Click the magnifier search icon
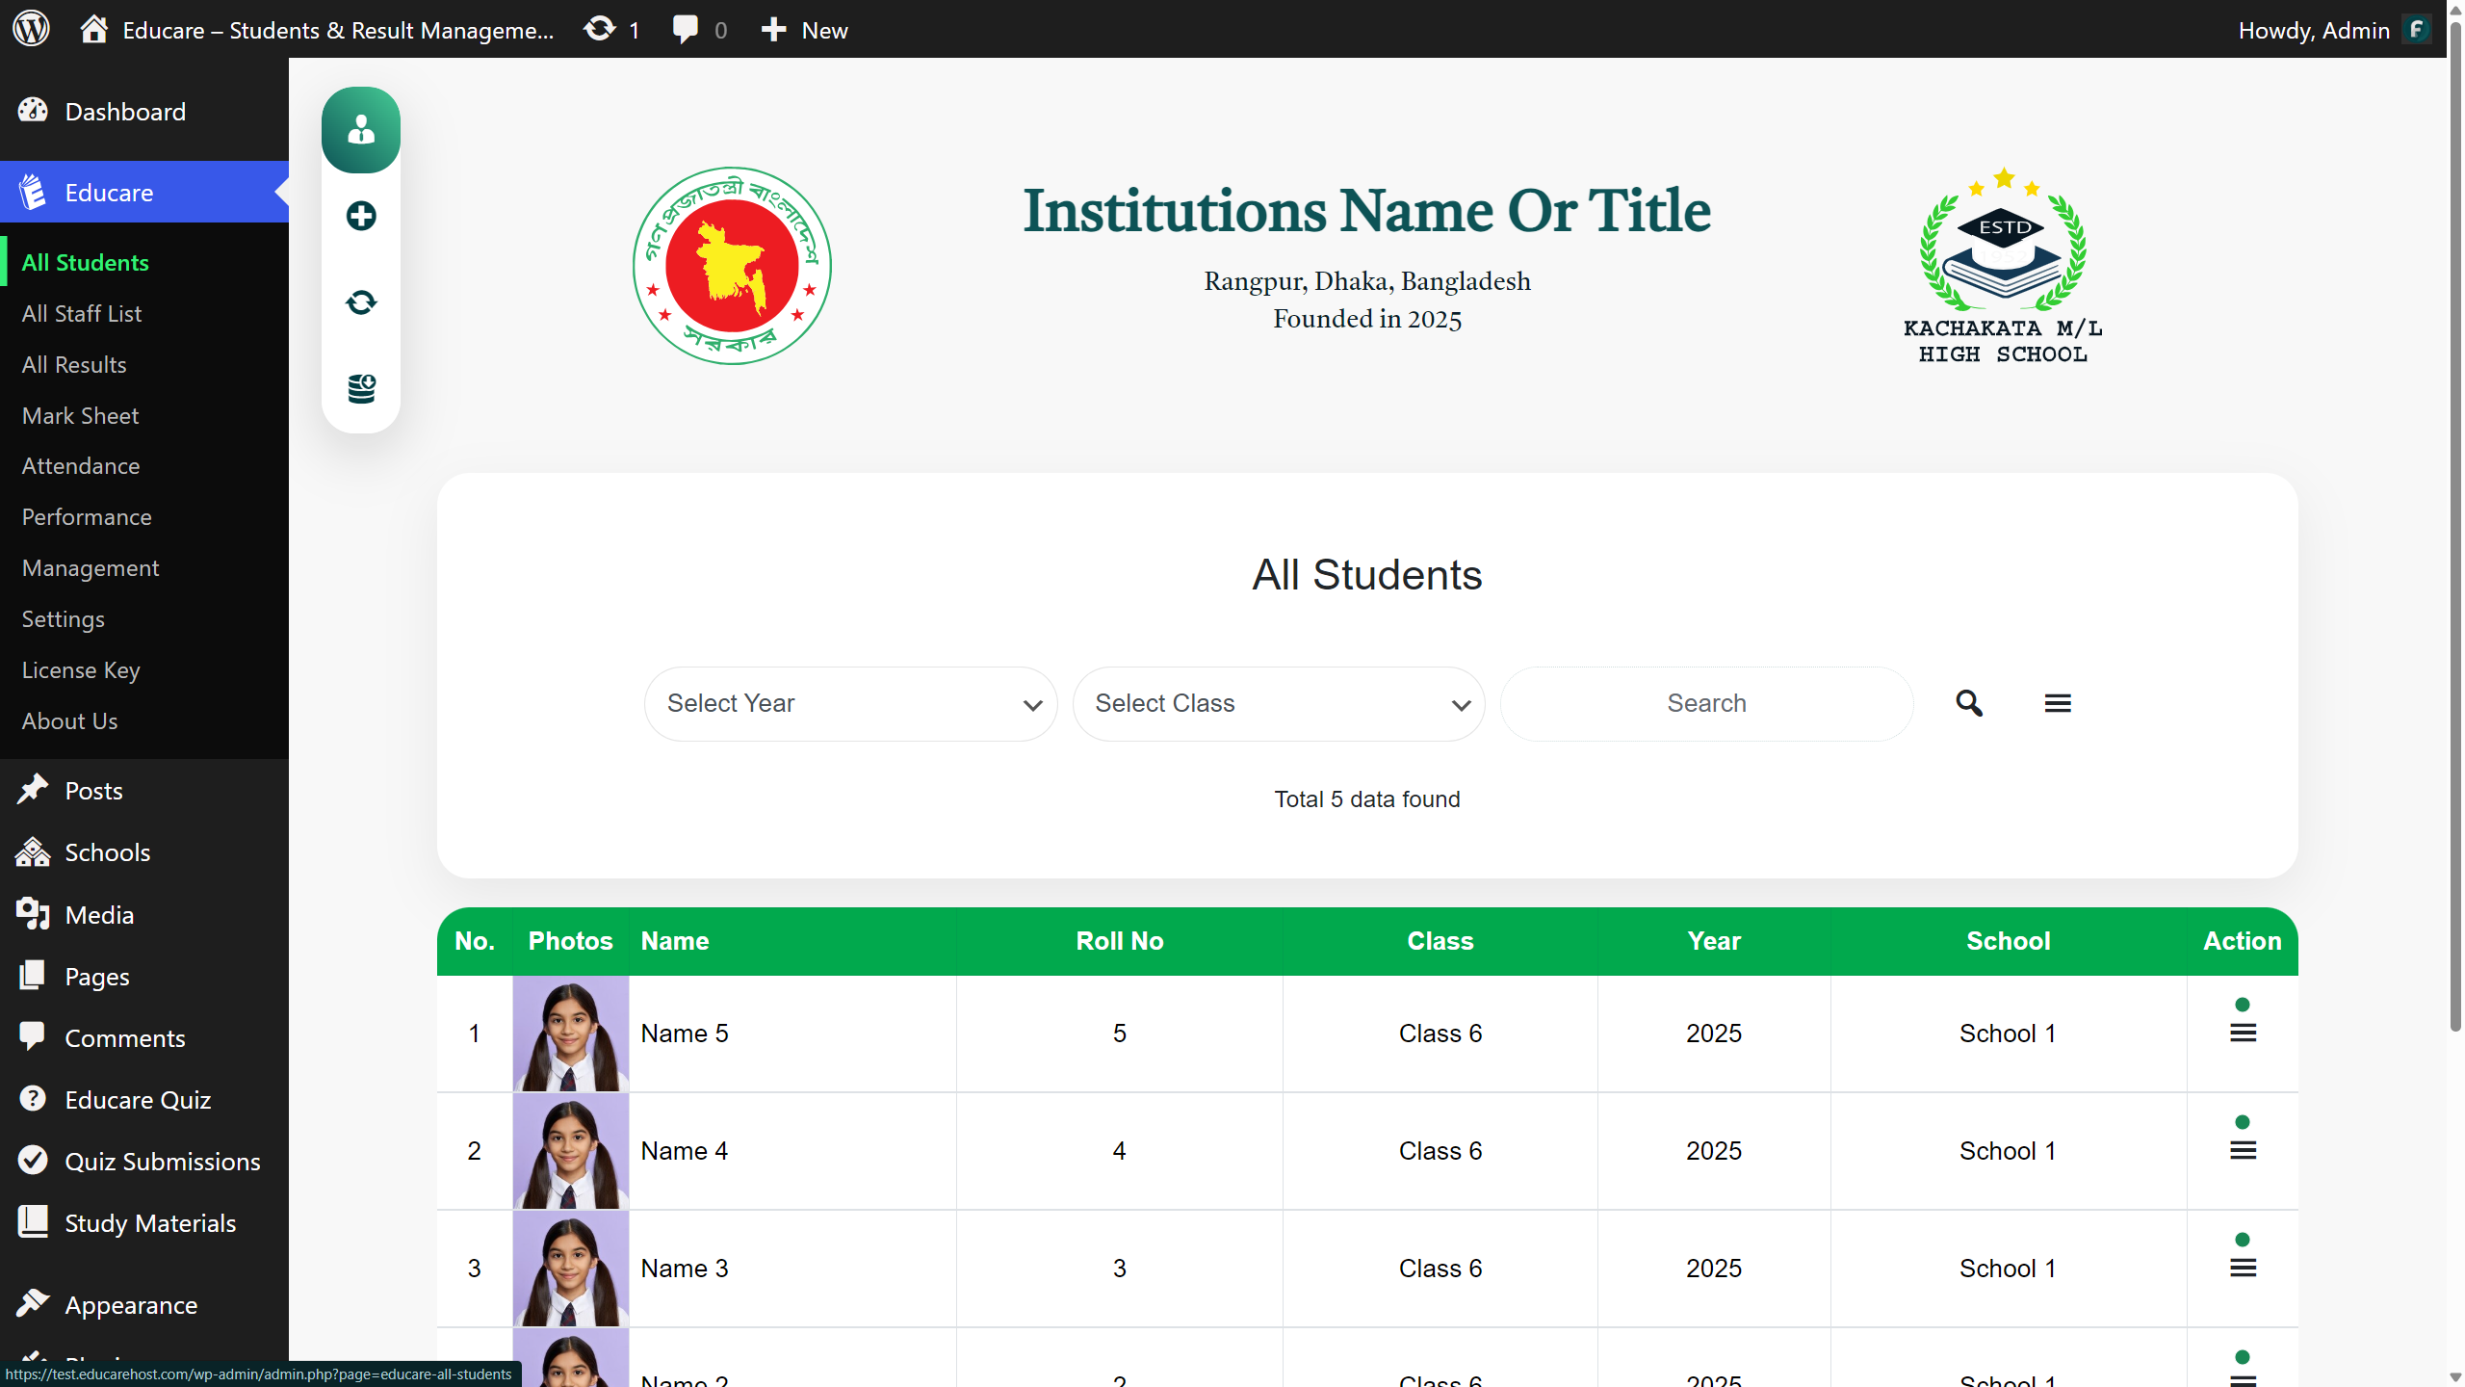 click(x=1969, y=703)
